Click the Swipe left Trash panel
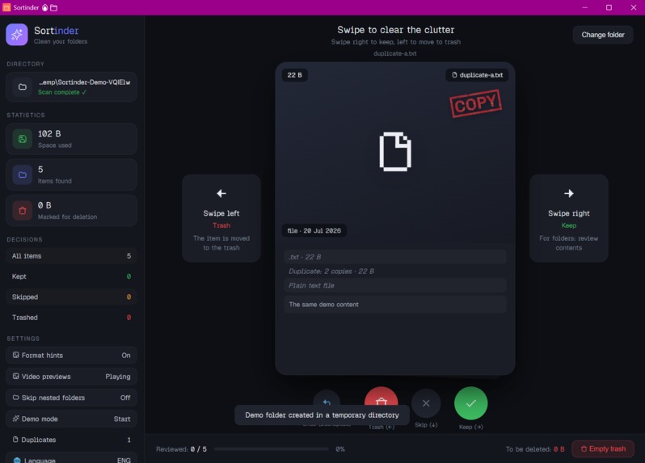Image resolution: width=645 pixels, height=463 pixels. coord(221,218)
